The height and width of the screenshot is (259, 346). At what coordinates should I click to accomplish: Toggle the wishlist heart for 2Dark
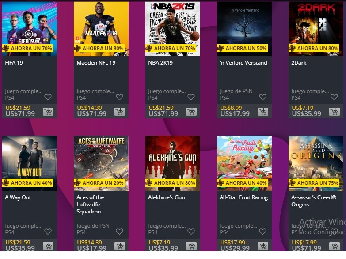pyautogui.click(x=335, y=97)
